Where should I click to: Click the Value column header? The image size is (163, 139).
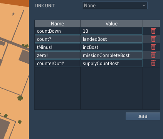pyautogui.click(x=111, y=23)
